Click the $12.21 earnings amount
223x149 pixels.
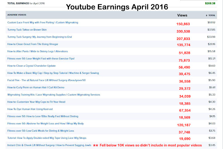pyautogui.click(x=212, y=59)
